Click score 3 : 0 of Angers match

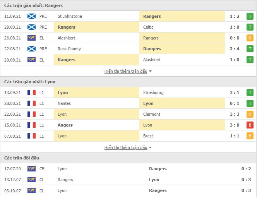(x=235, y=125)
